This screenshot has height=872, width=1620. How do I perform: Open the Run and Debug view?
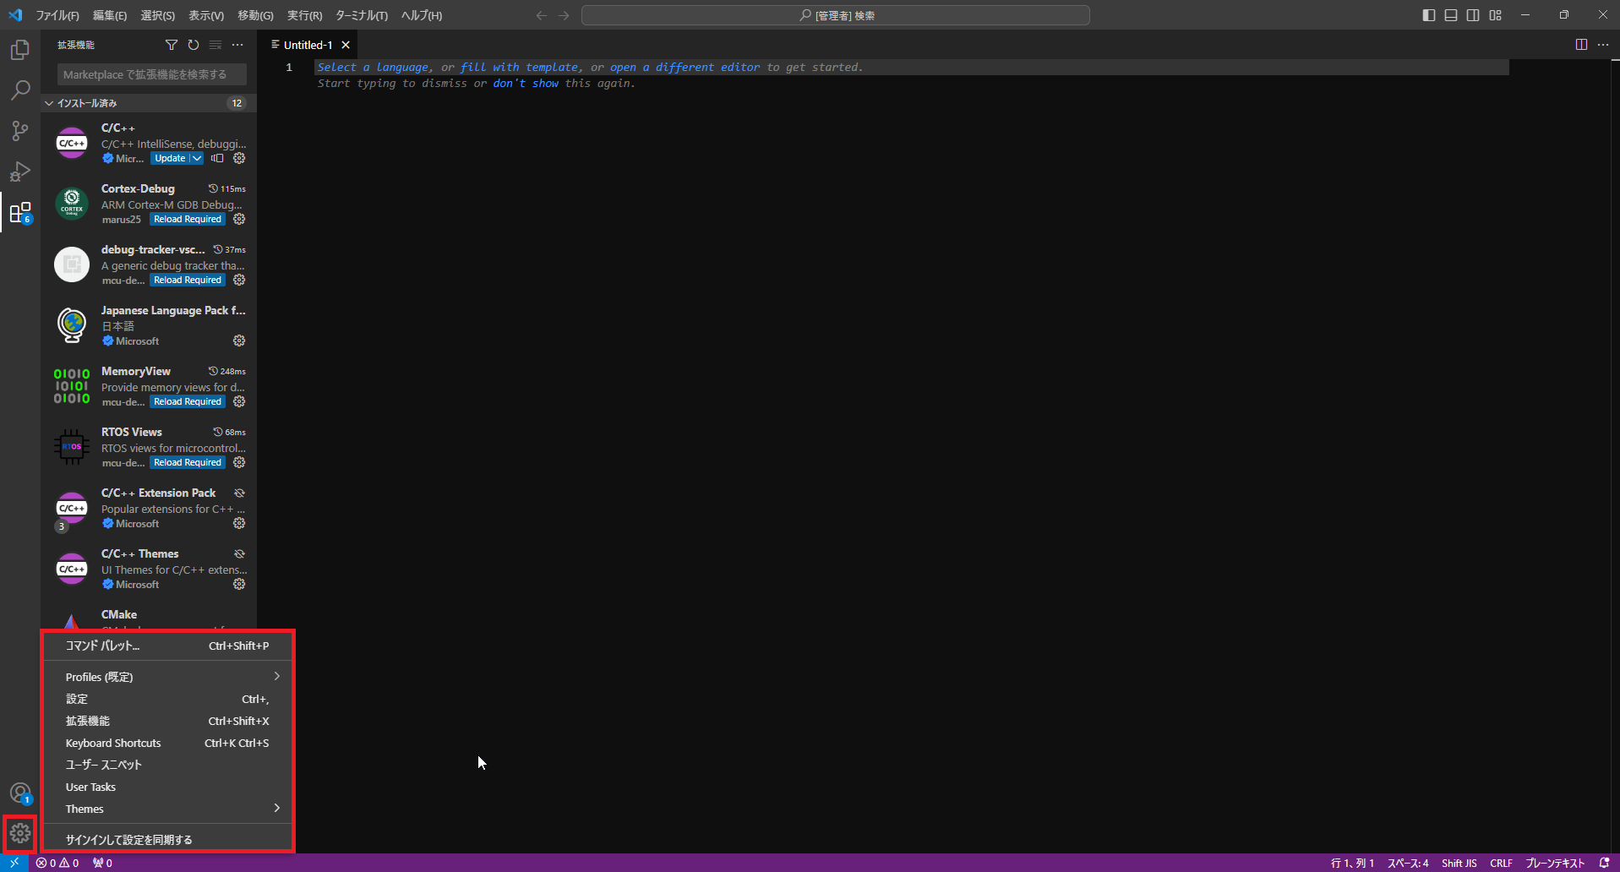[x=20, y=172]
